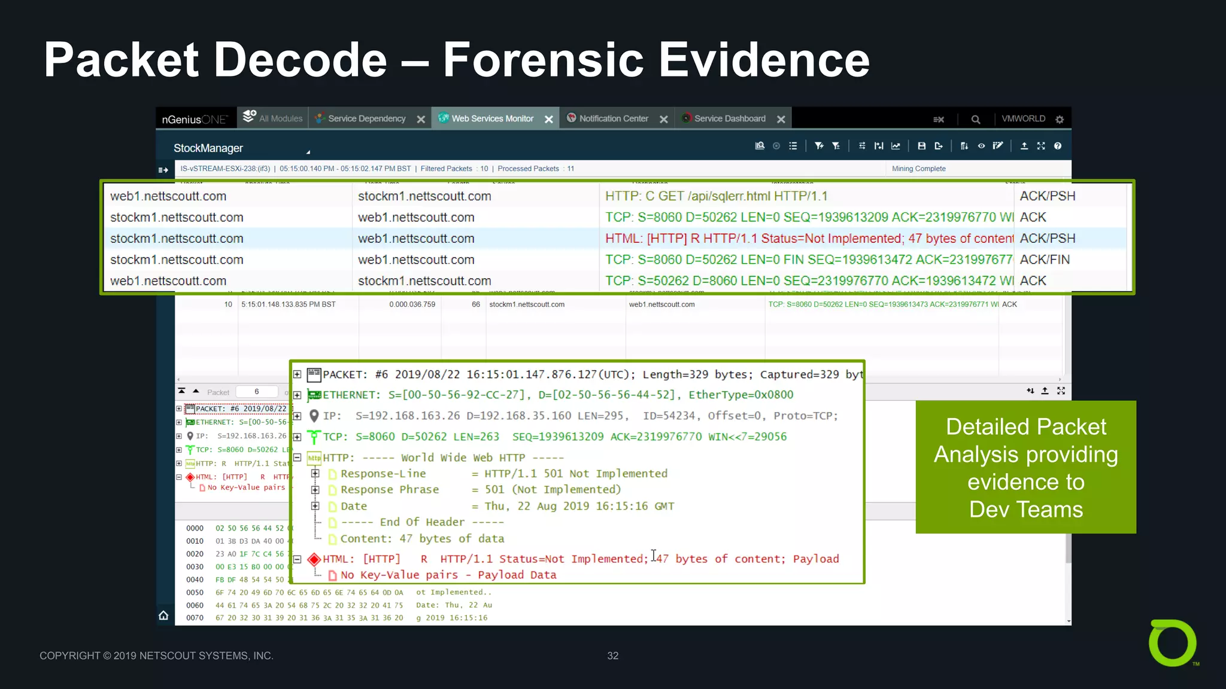Click the '0.000.036.759' delta time cell

click(x=412, y=304)
